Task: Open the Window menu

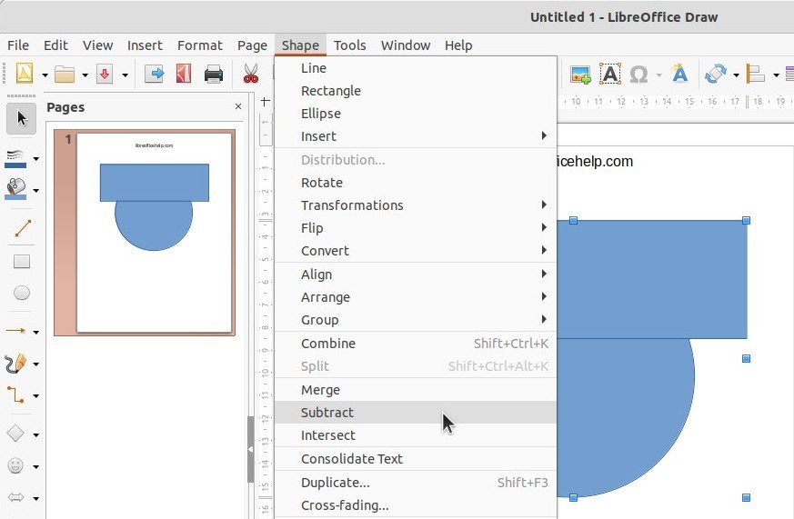Action: [x=406, y=45]
